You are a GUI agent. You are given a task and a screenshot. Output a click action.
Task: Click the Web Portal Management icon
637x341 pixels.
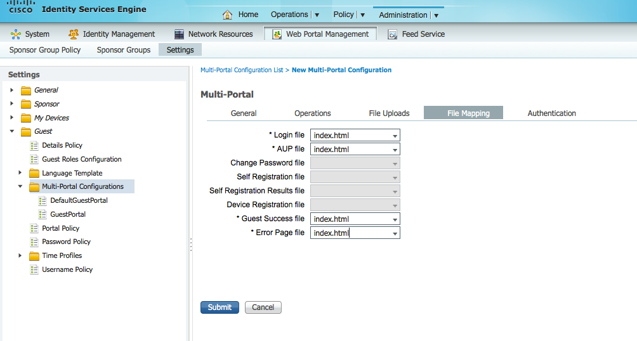277,34
